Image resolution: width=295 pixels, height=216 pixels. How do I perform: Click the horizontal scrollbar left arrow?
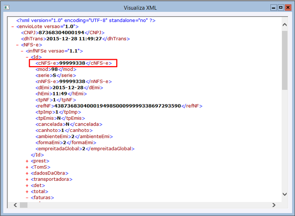[15, 205]
